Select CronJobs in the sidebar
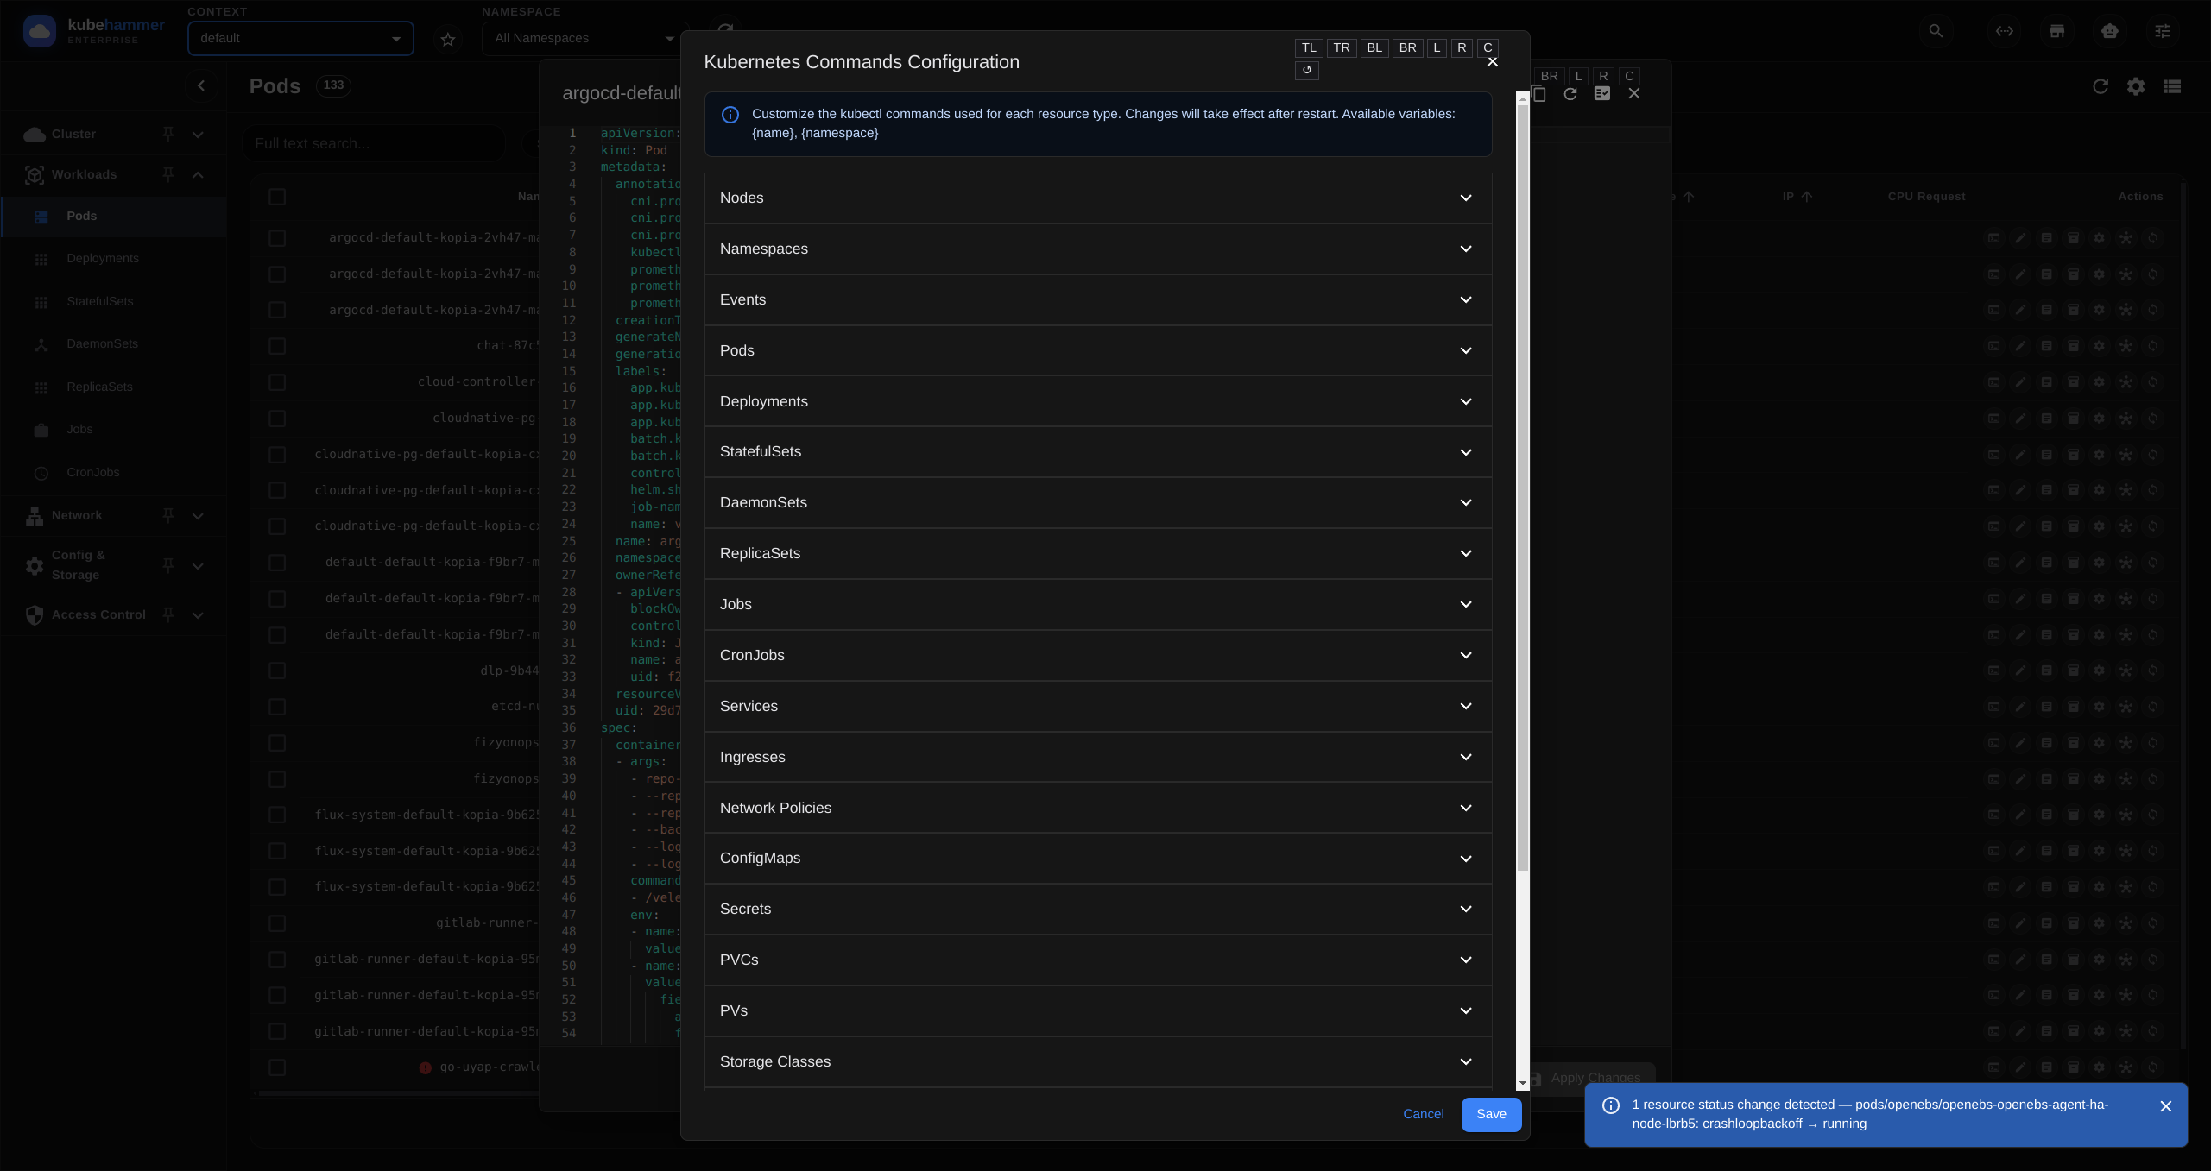Screen dimensions: 2211x1171 (x=114, y=473)
